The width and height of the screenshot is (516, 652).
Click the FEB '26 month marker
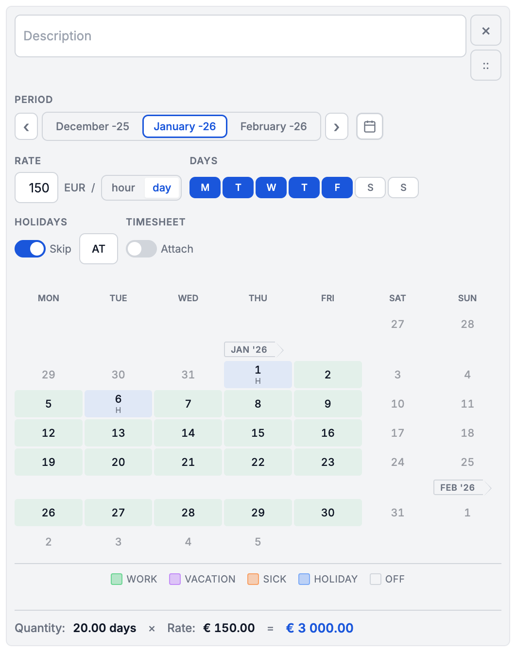[x=458, y=487]
